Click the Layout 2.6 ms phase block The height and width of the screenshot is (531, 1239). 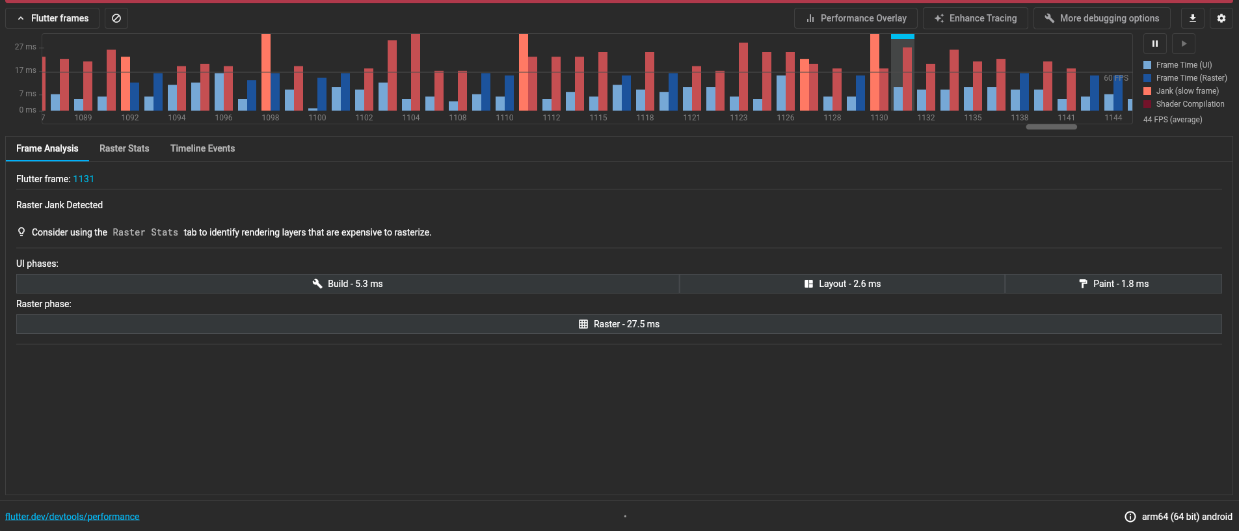click(x=842, y=284)
